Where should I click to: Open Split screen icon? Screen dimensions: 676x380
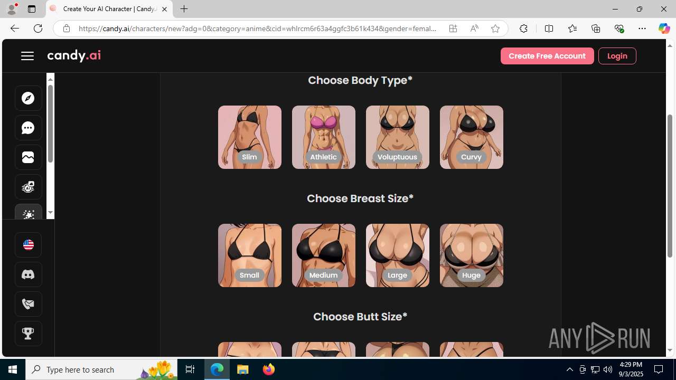pos(549,28)
